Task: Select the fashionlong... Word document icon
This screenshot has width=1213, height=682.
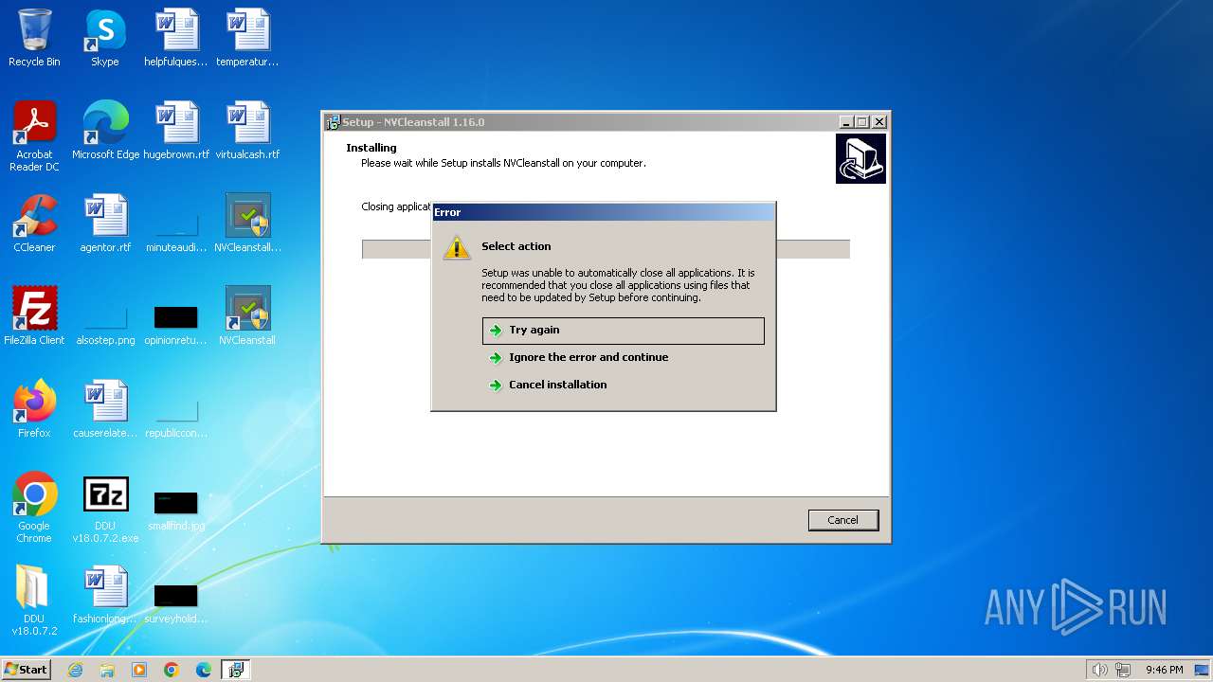Action: pyautogui.click(x=105, y=595)
